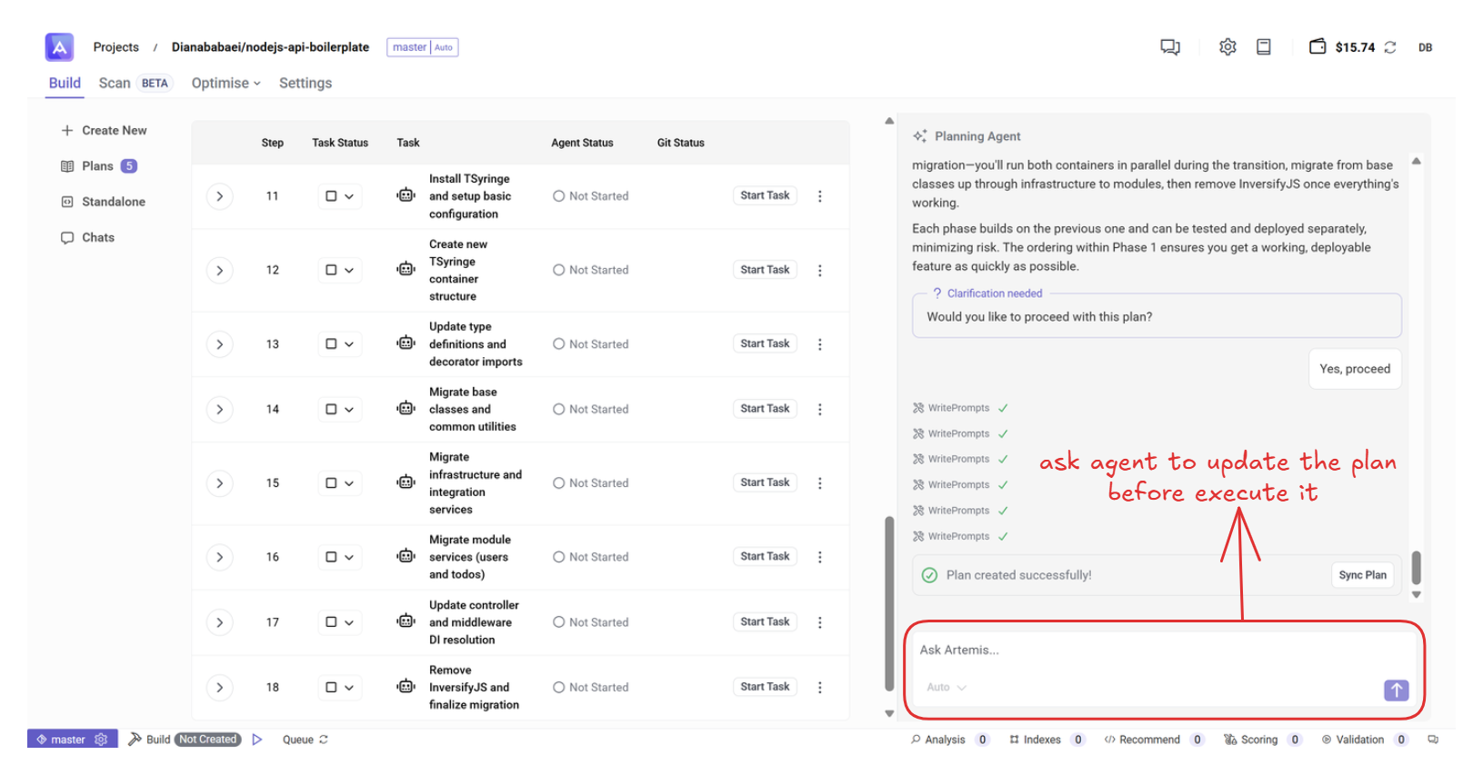Click the Sync Plan button
Viewport: 1483px width, 775px height.
(1362, 575)
